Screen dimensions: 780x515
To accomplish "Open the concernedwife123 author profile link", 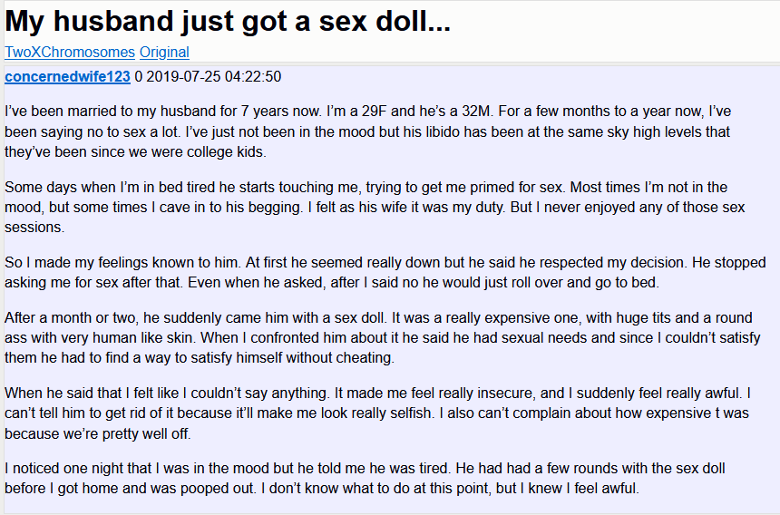I will click(67, 76).
